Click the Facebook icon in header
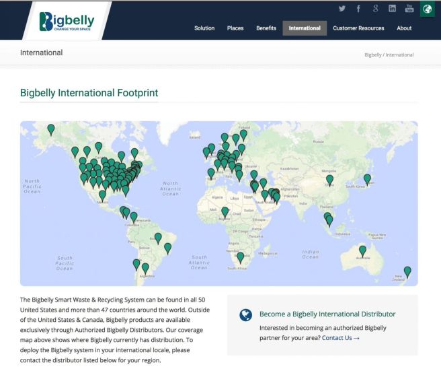Image resolution: width=441 pixels, height=373 pixels. tap(358, 9)
